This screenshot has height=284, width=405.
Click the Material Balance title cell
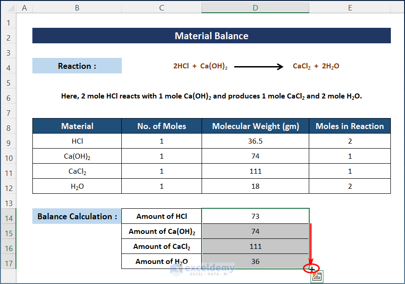point(211,36)
